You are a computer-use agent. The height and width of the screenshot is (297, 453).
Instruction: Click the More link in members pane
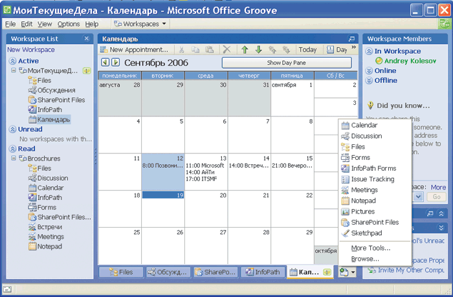[x=438, y=187]
